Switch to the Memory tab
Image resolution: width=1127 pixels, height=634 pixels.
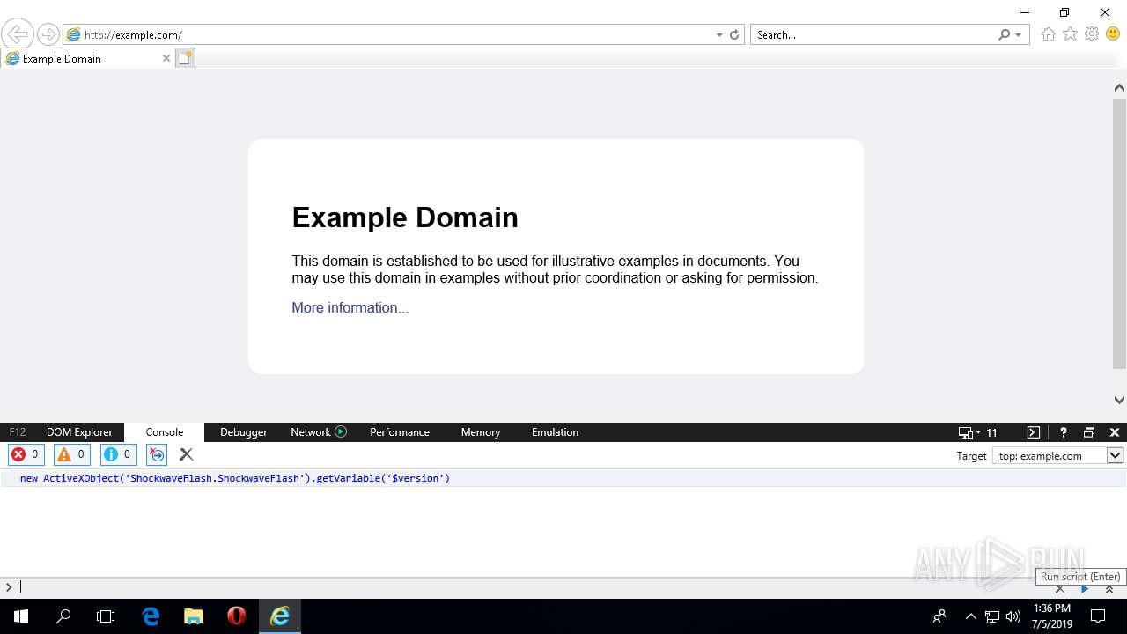[x=480, y=432]
